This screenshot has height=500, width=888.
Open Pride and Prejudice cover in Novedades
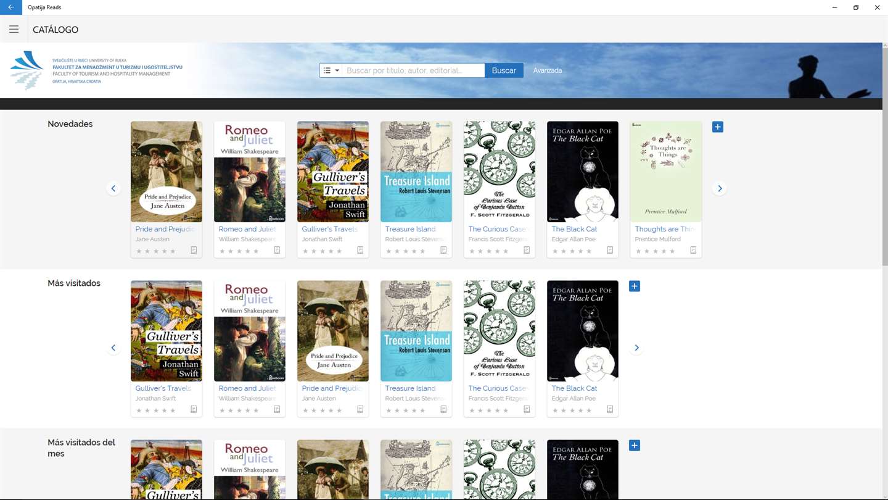coord(166,172)
